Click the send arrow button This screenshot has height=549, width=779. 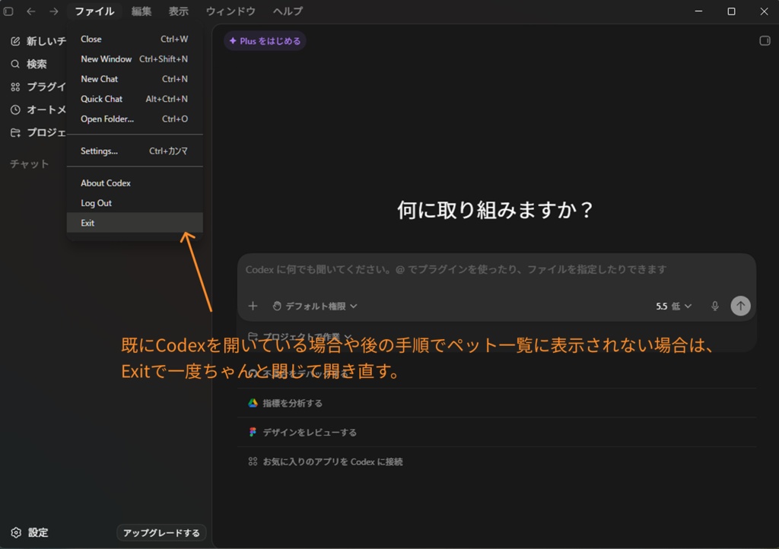[740, 306]
